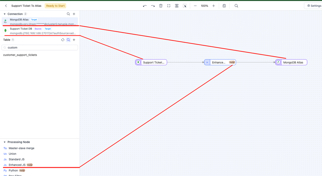Collapse the Connection section

click(x=5, y=14)
